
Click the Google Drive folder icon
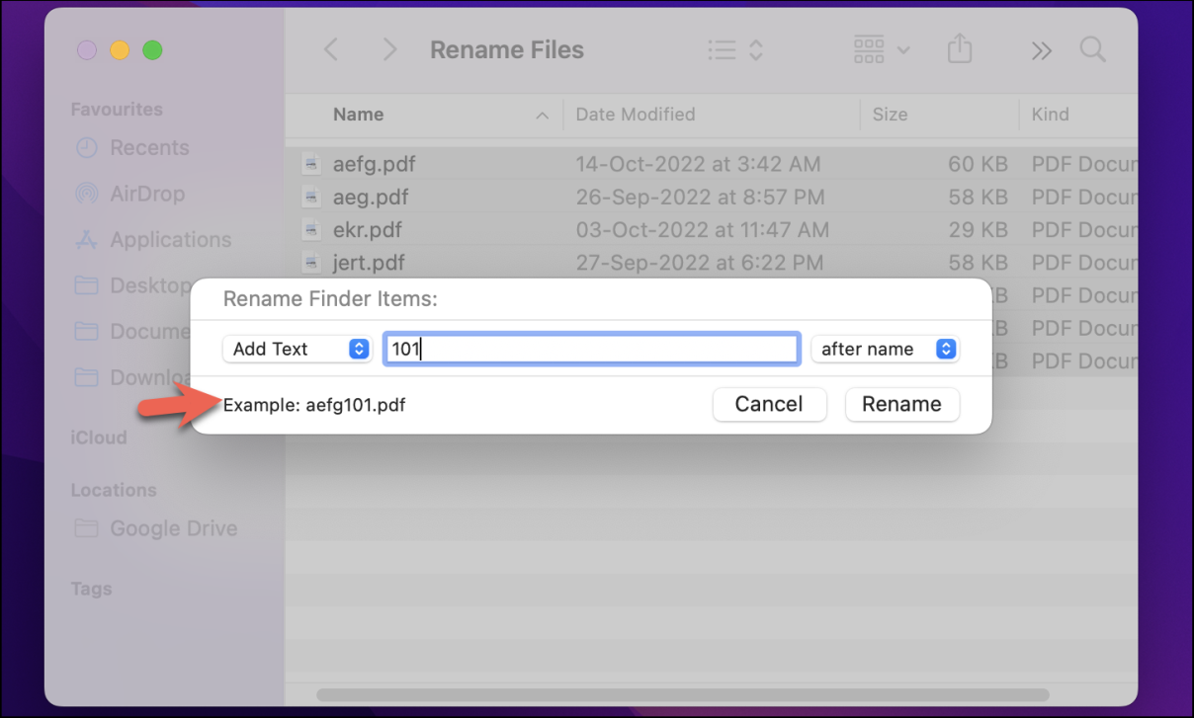click(87, 528)
